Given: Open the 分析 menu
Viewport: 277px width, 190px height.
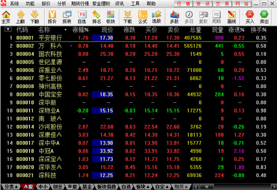Looking at the screenshot, I should [62, 4].
